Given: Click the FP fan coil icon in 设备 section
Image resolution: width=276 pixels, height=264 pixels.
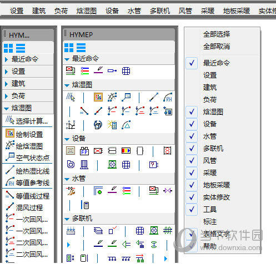Looking at the screenshot, I should point(84,151).
